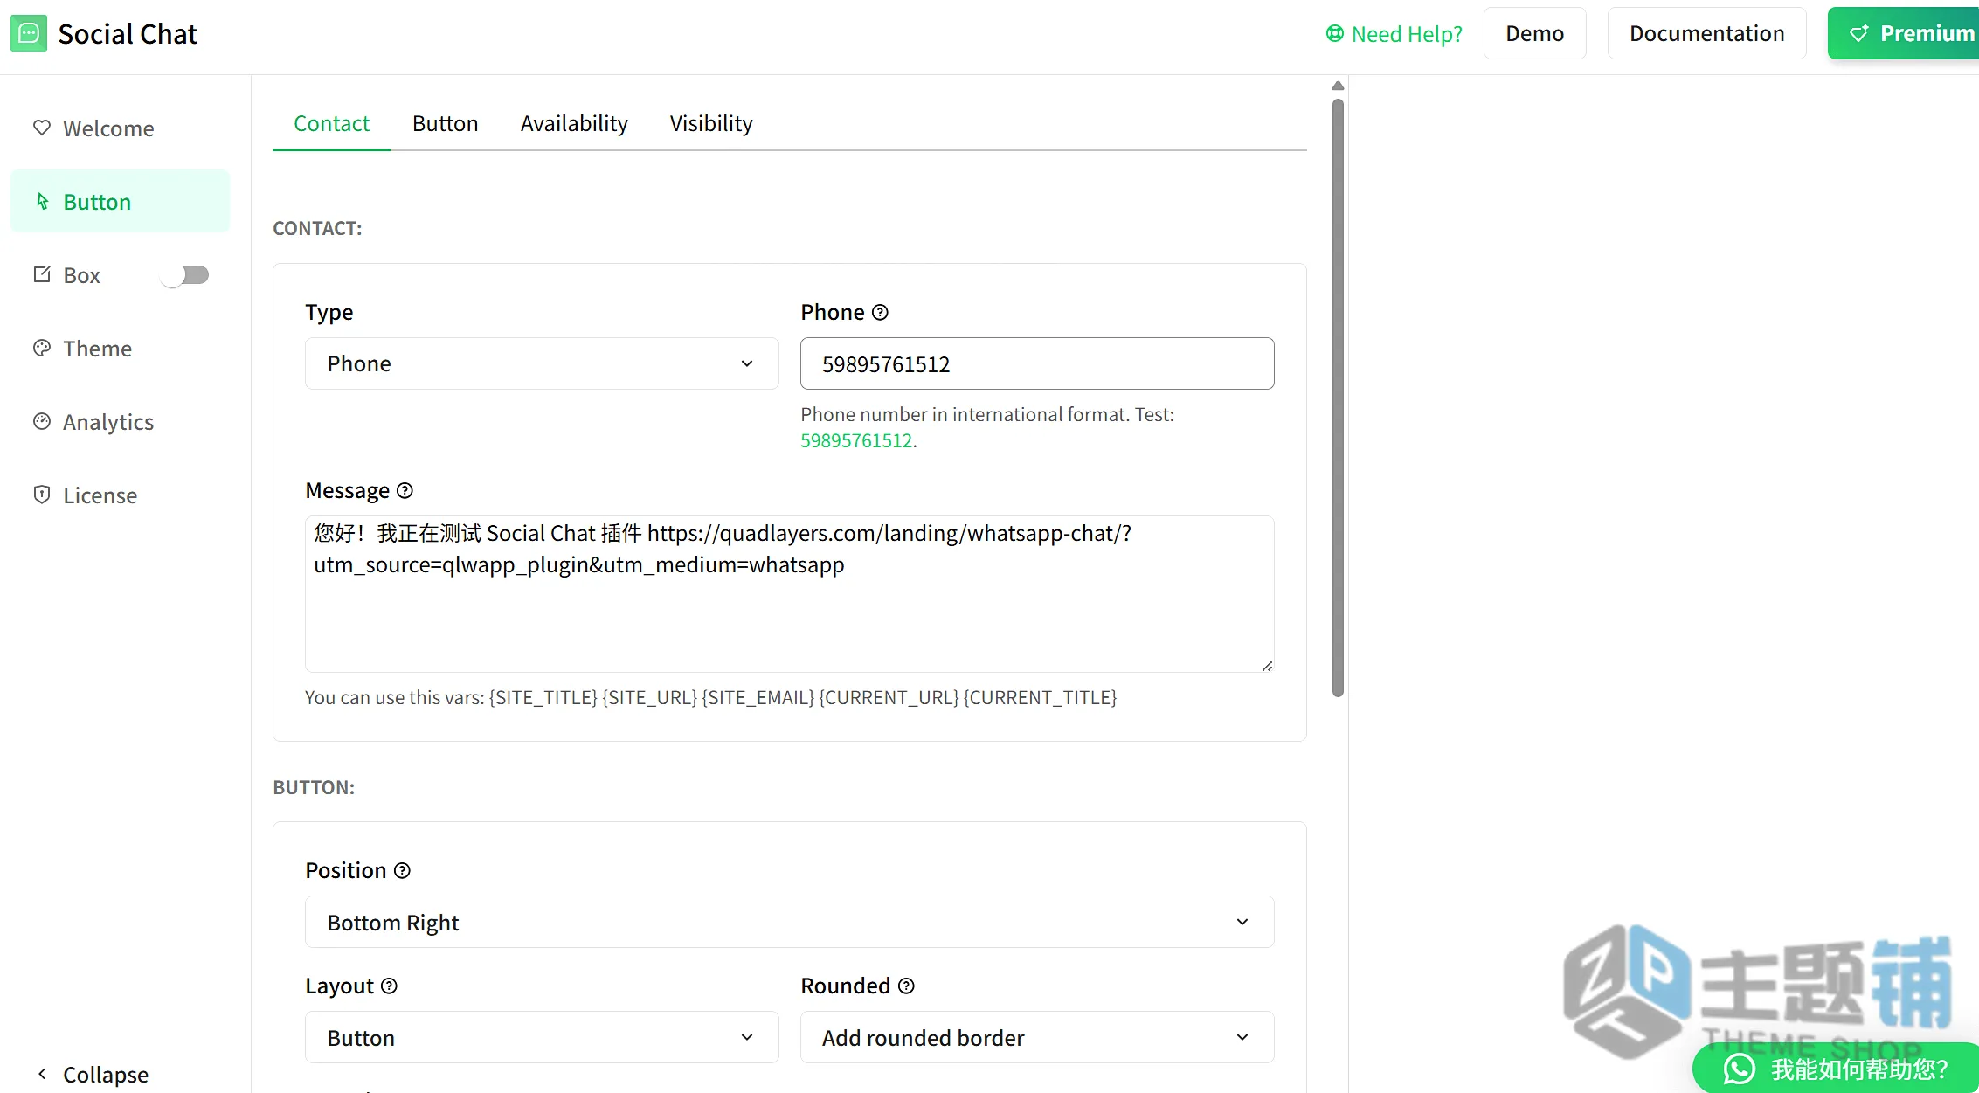Click the Collapse chevron icon
The width and height of the screenshot is (1979, 1093).
[42, 1074]
